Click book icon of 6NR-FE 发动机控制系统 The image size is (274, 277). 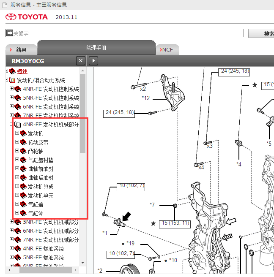(x=18, y=107)
